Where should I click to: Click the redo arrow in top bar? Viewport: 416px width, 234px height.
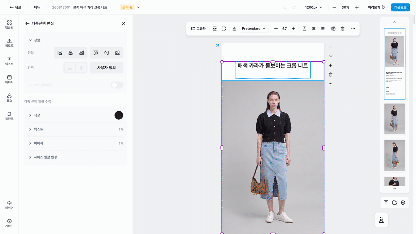pyautogui.click(x=294, y=7)
